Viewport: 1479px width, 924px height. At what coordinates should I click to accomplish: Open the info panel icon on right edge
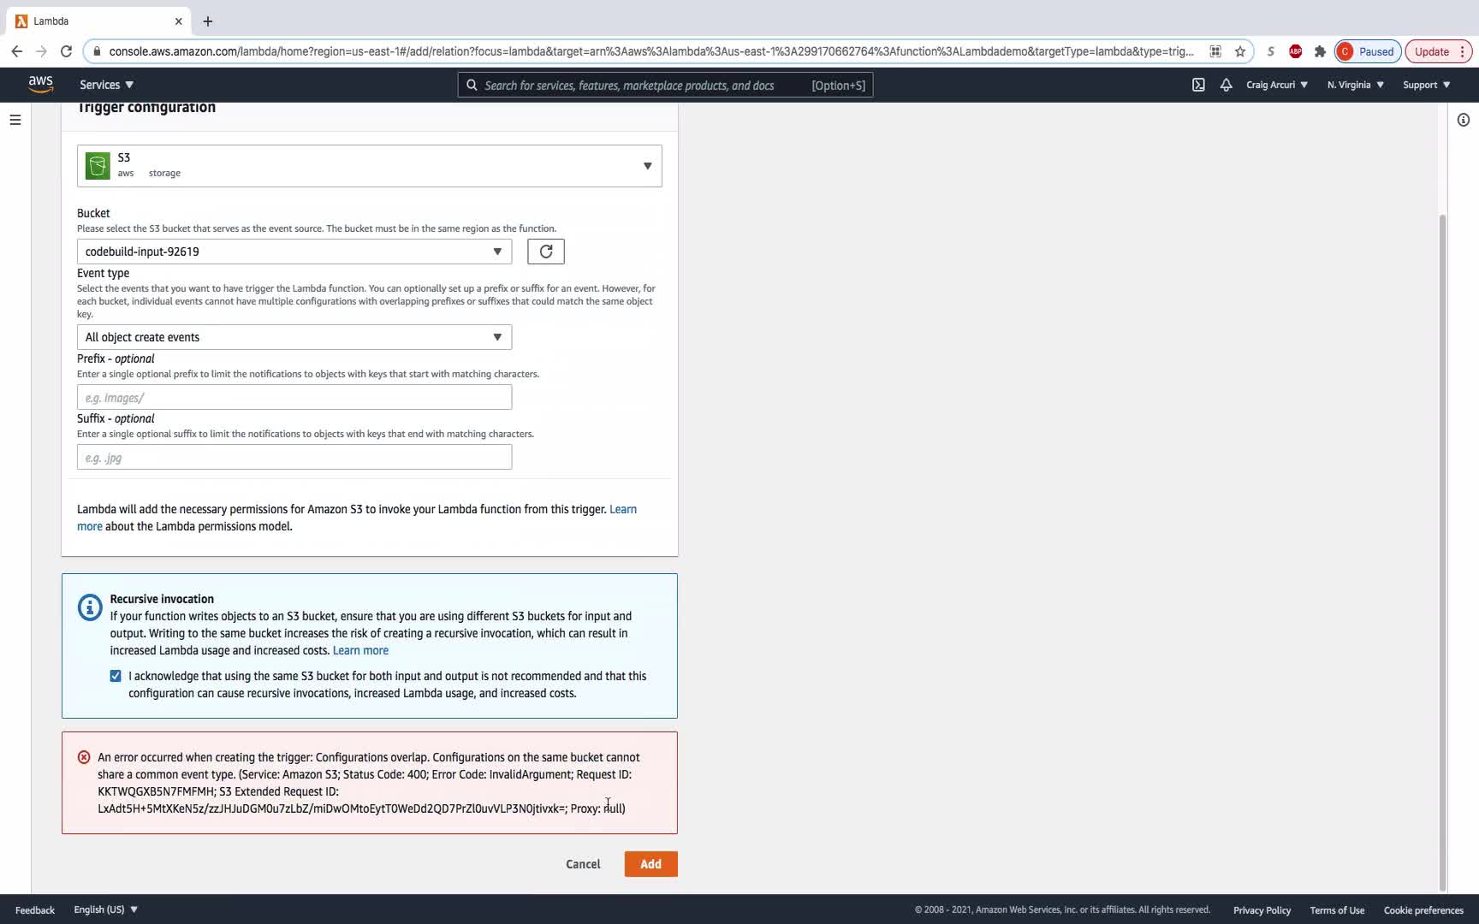1464,120
